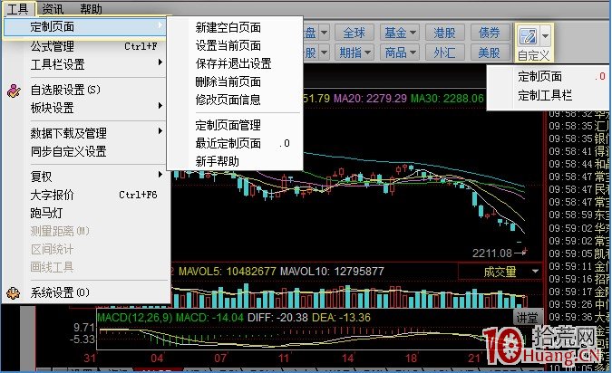Click the MACD(12,26,9) indicator label
This screenshot has width=612, height=373.
[135, 318]
